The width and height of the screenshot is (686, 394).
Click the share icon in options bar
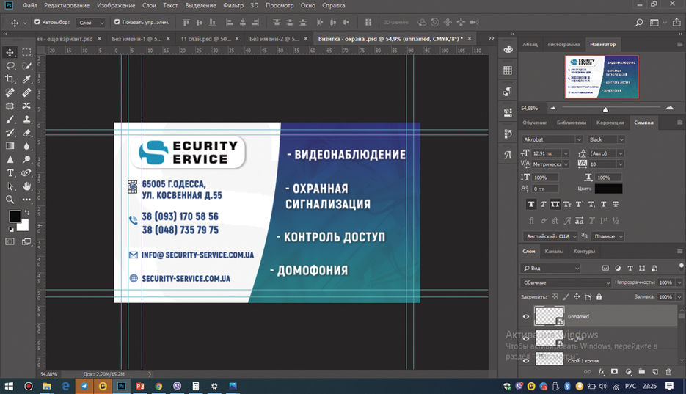[x=676, y=22]
